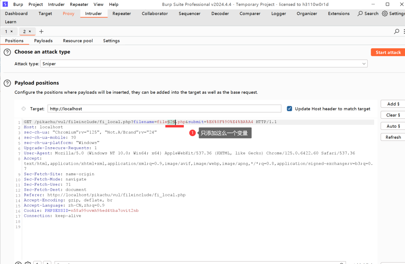
Task: Open the Repeater menu in menu bar
Action: [x=79, y=4]
